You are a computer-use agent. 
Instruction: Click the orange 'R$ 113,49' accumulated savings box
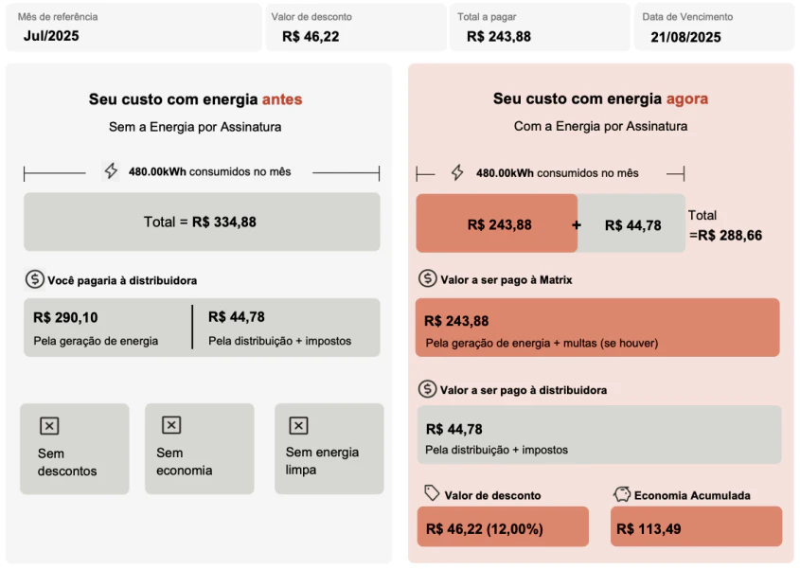[x=696, y=527]
